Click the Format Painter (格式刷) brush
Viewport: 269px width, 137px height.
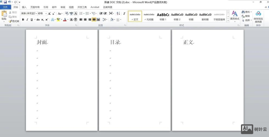click(10, 21)
